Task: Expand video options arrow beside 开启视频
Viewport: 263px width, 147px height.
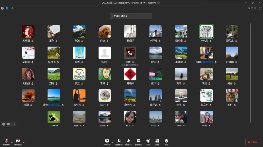Action: pyautogui.click(x=23, y=142)
